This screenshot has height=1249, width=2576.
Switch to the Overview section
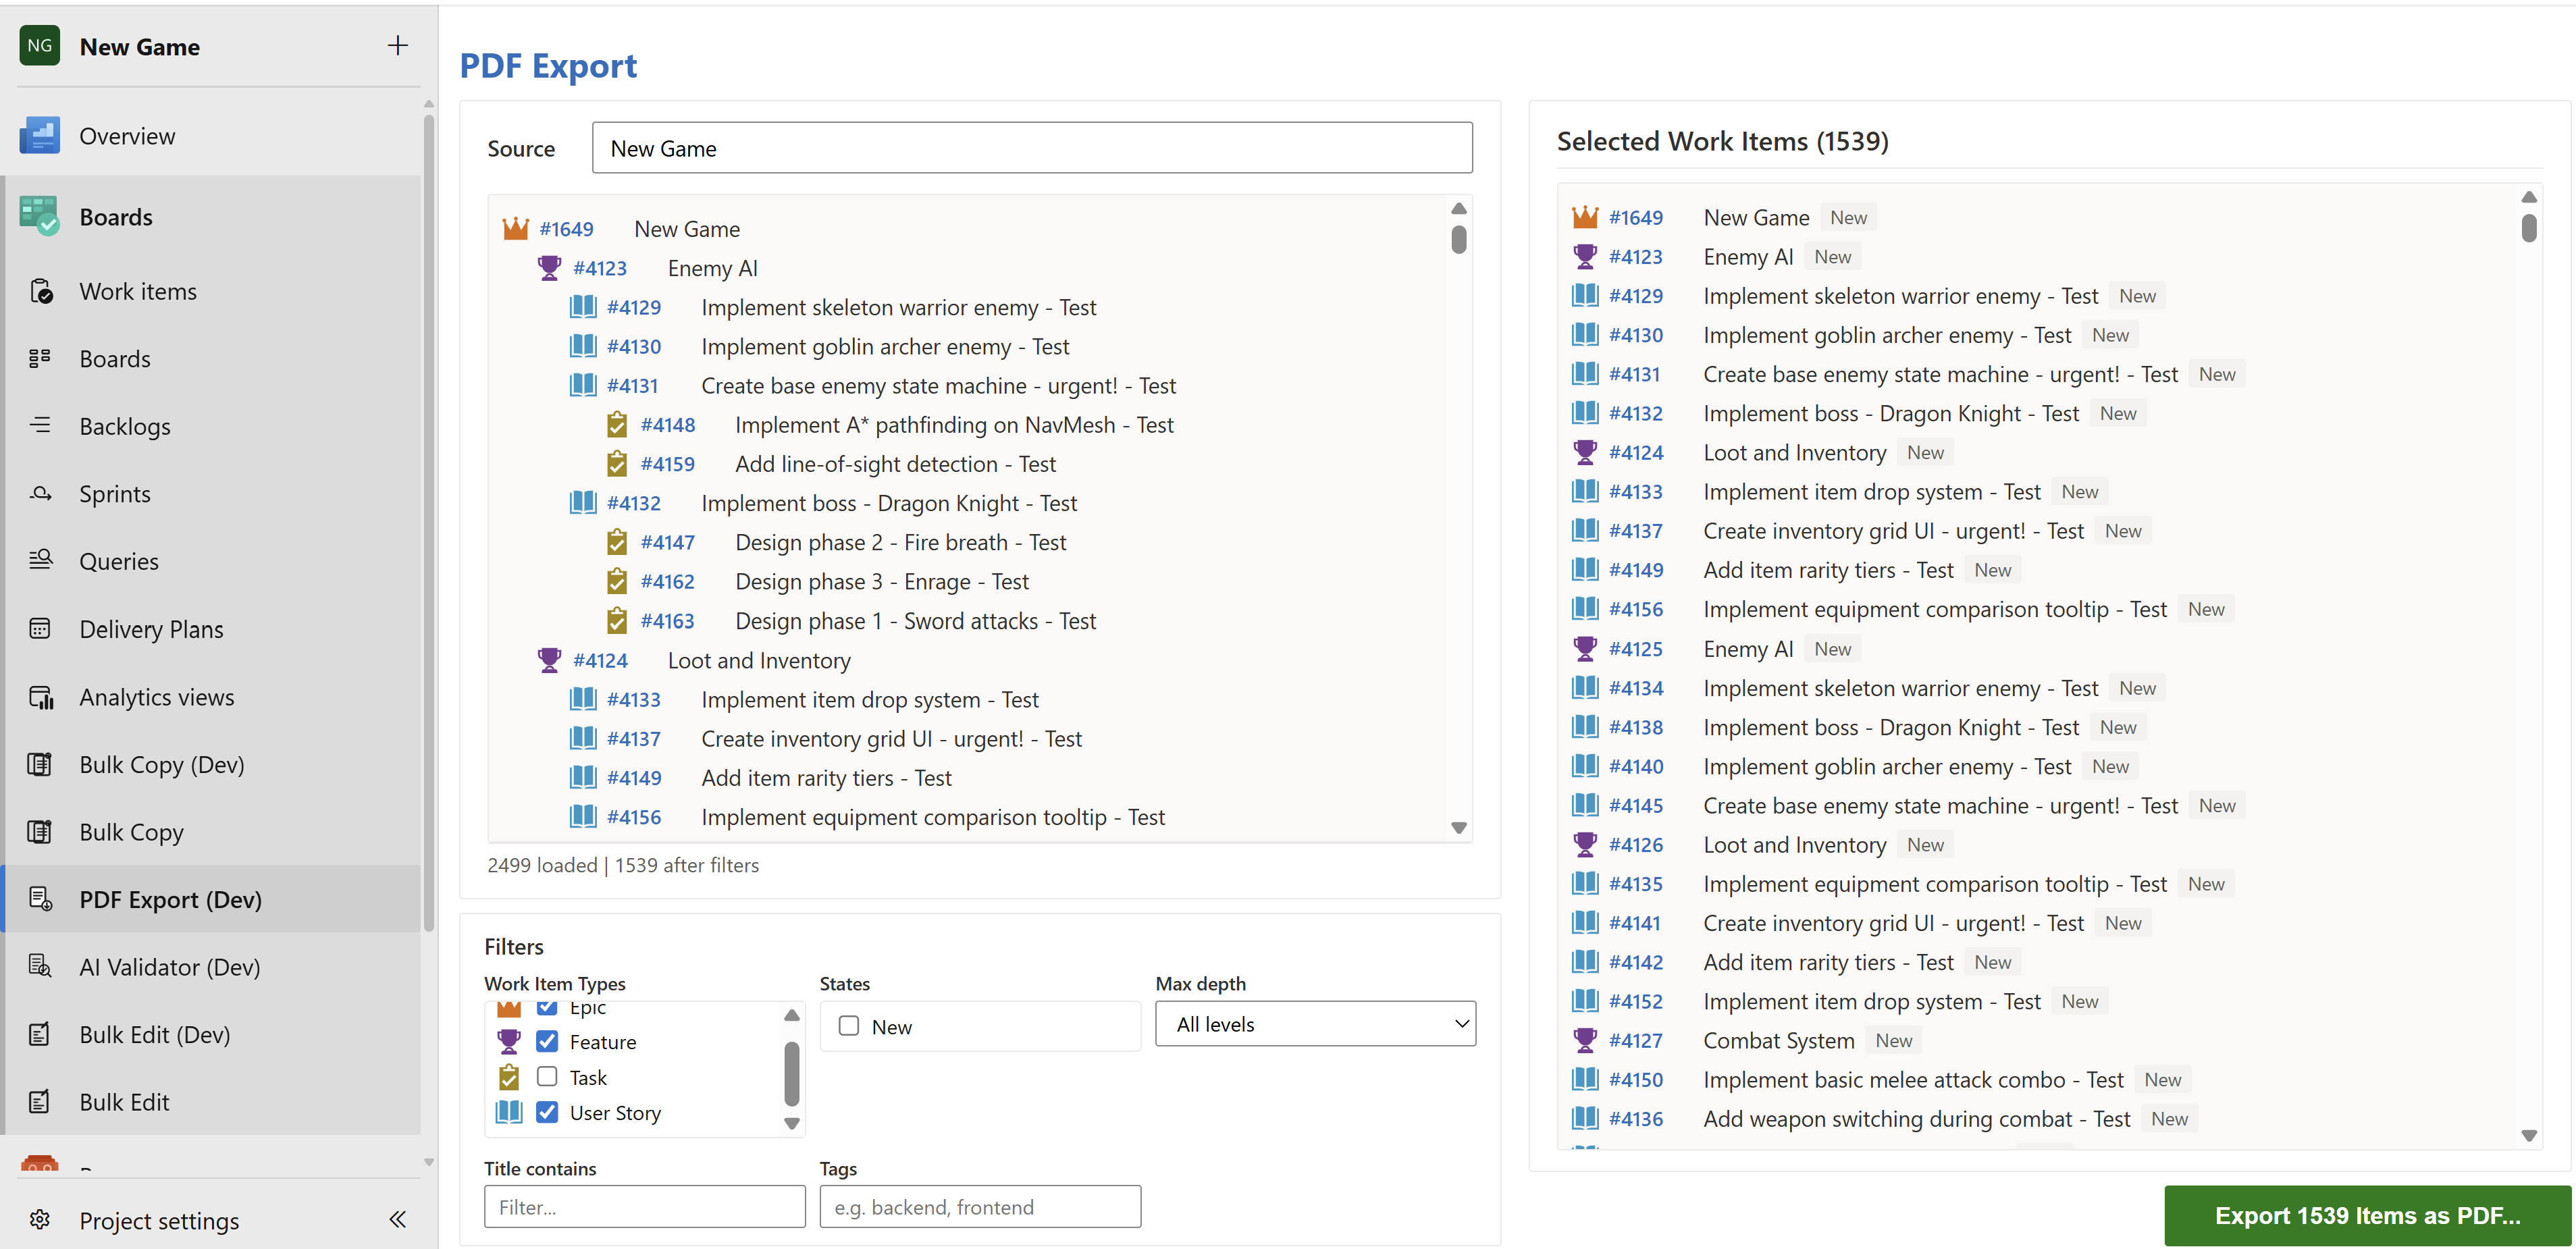click(127, 135)
